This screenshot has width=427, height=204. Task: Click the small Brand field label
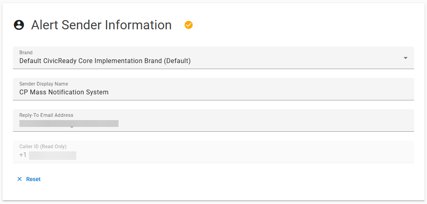[x=26, y=53]
